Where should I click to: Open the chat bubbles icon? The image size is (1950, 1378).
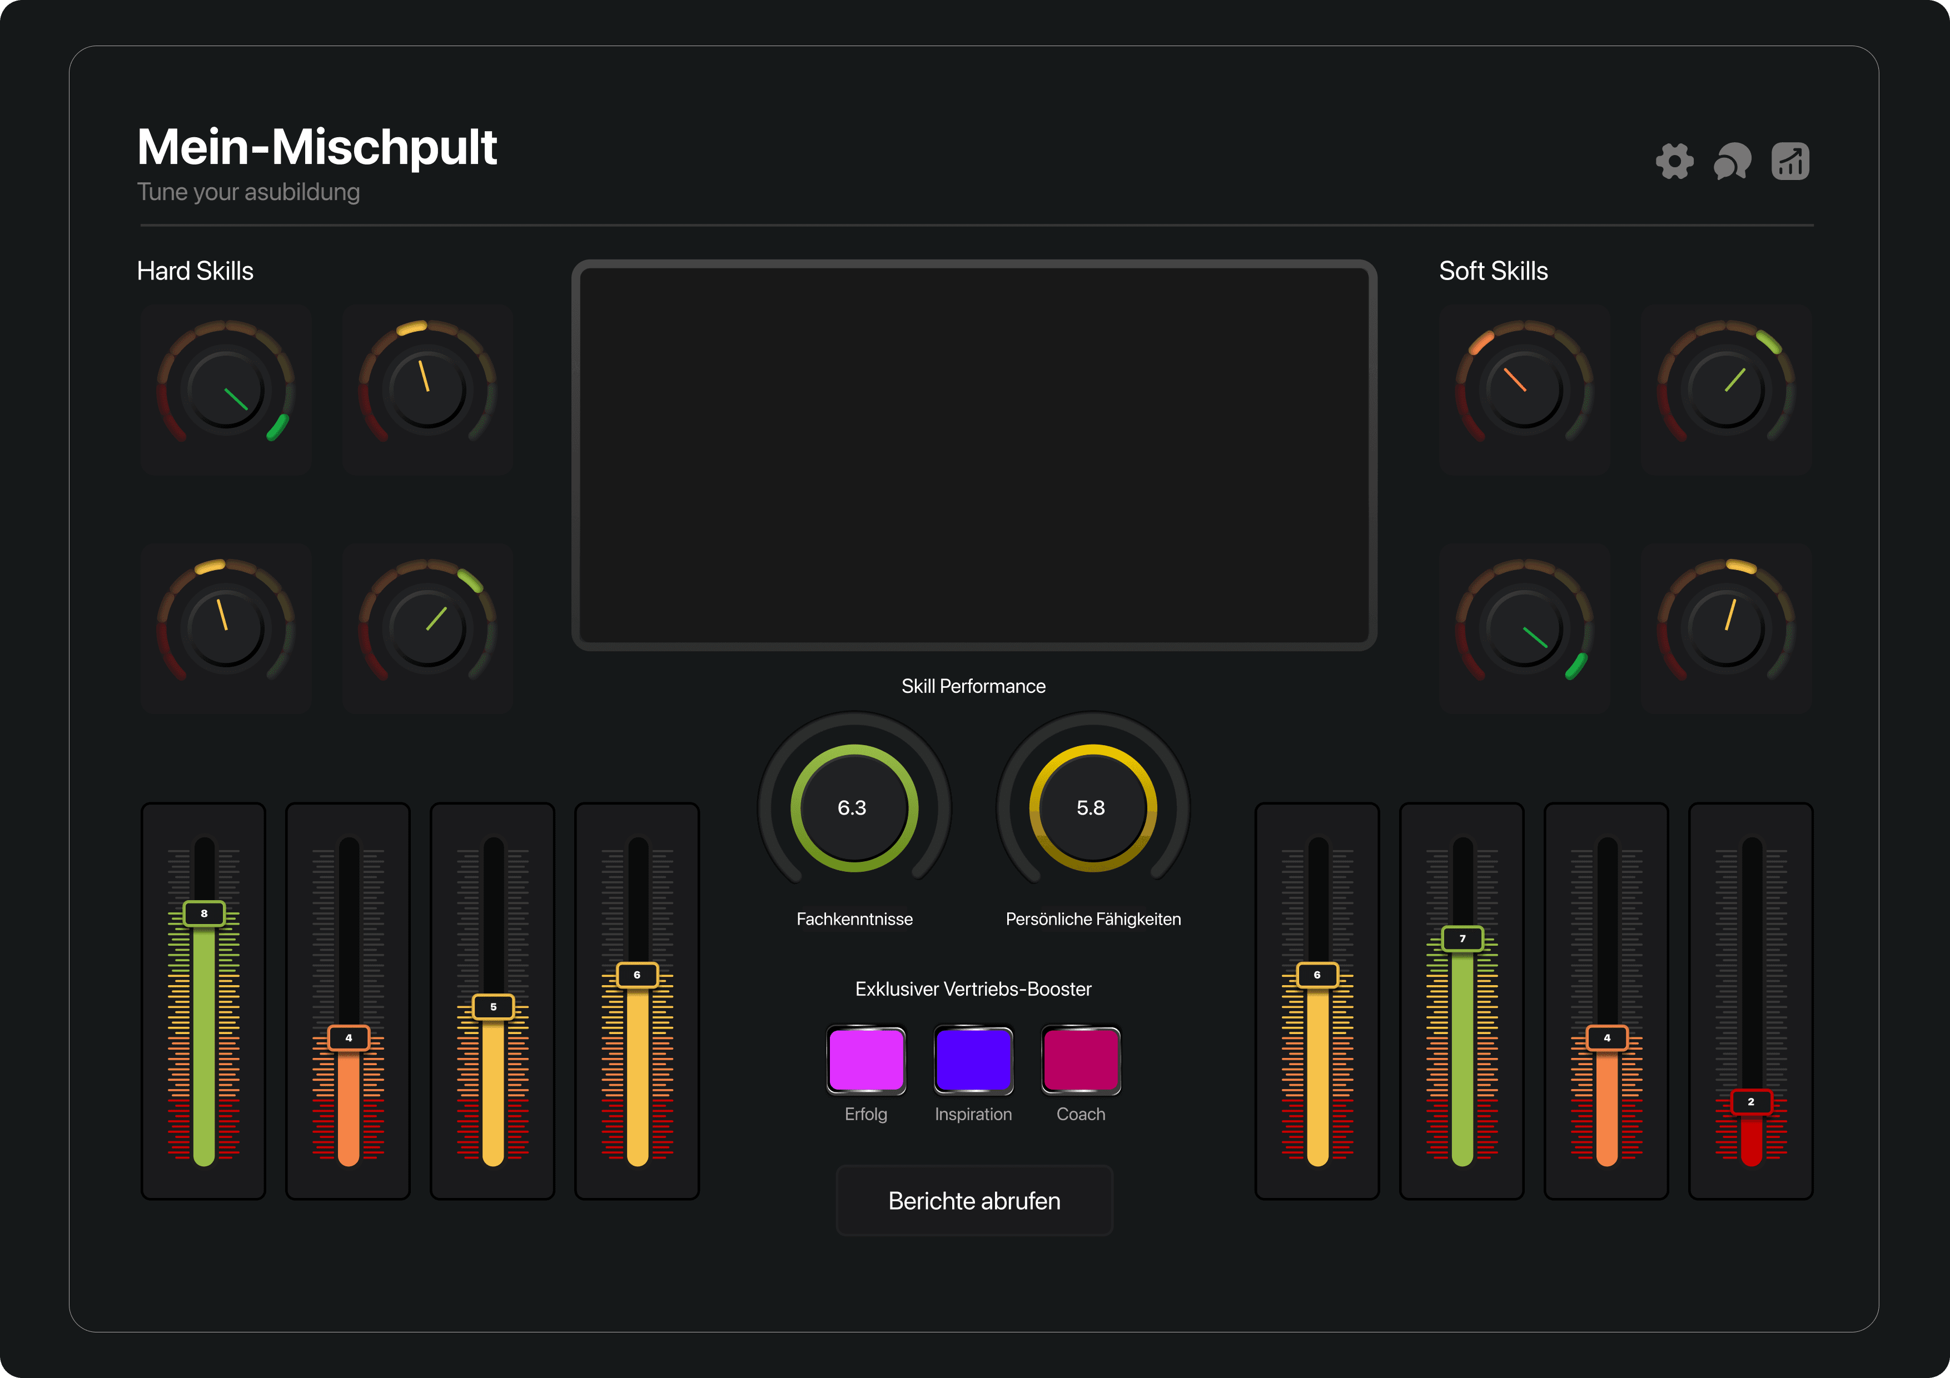click(1732, 161)
